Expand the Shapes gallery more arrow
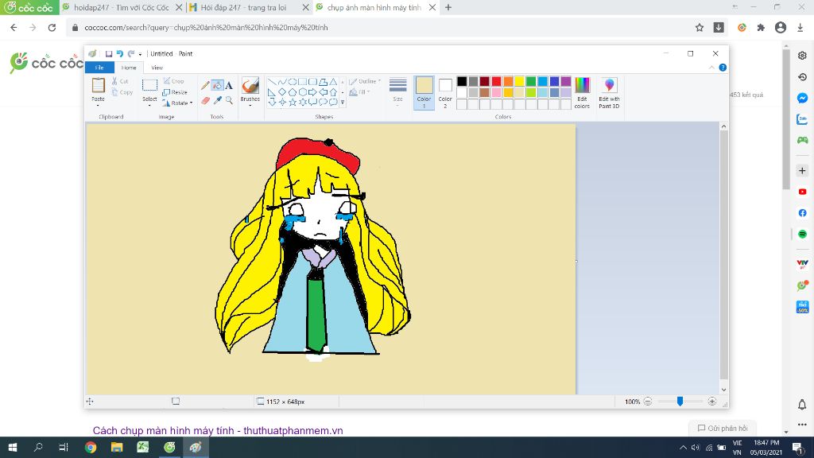814x458 pixels. pyautogui.click(x=342, y=103)
